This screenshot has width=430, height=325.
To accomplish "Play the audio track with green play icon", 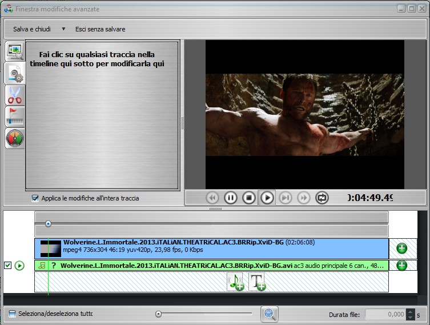I will click(x=19, y=266).
